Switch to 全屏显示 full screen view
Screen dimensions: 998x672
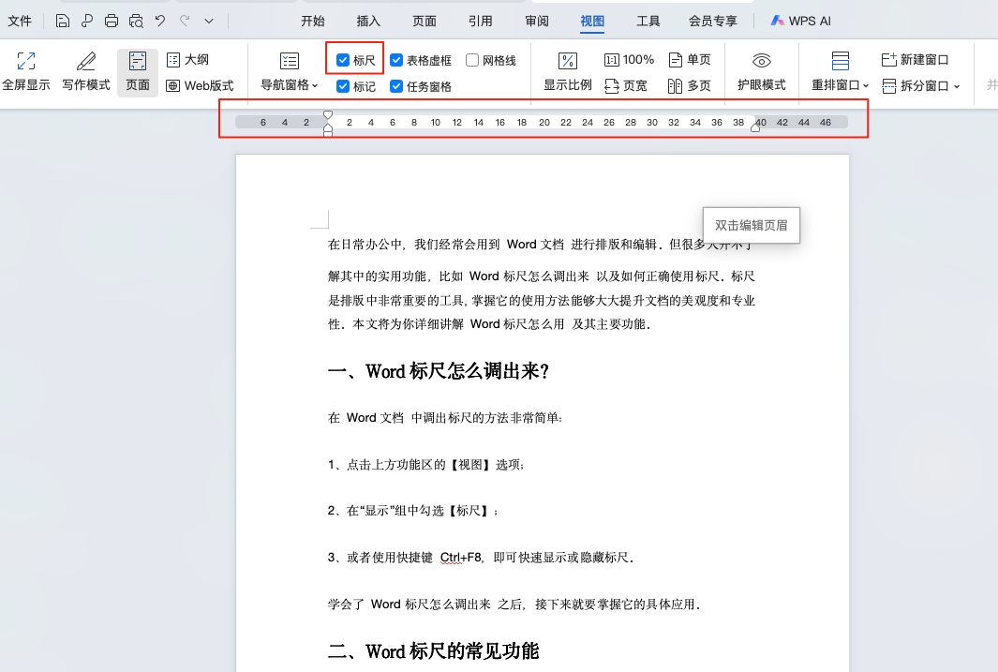(x=26, y=71)
